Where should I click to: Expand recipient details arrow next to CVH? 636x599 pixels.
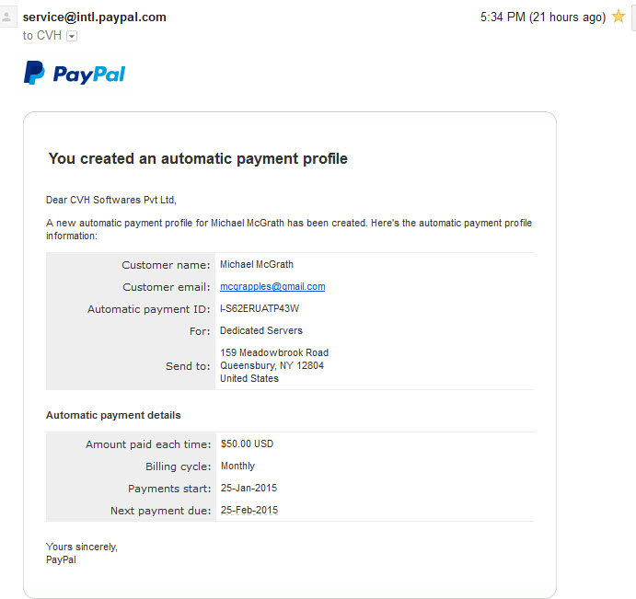click(72, 36)
